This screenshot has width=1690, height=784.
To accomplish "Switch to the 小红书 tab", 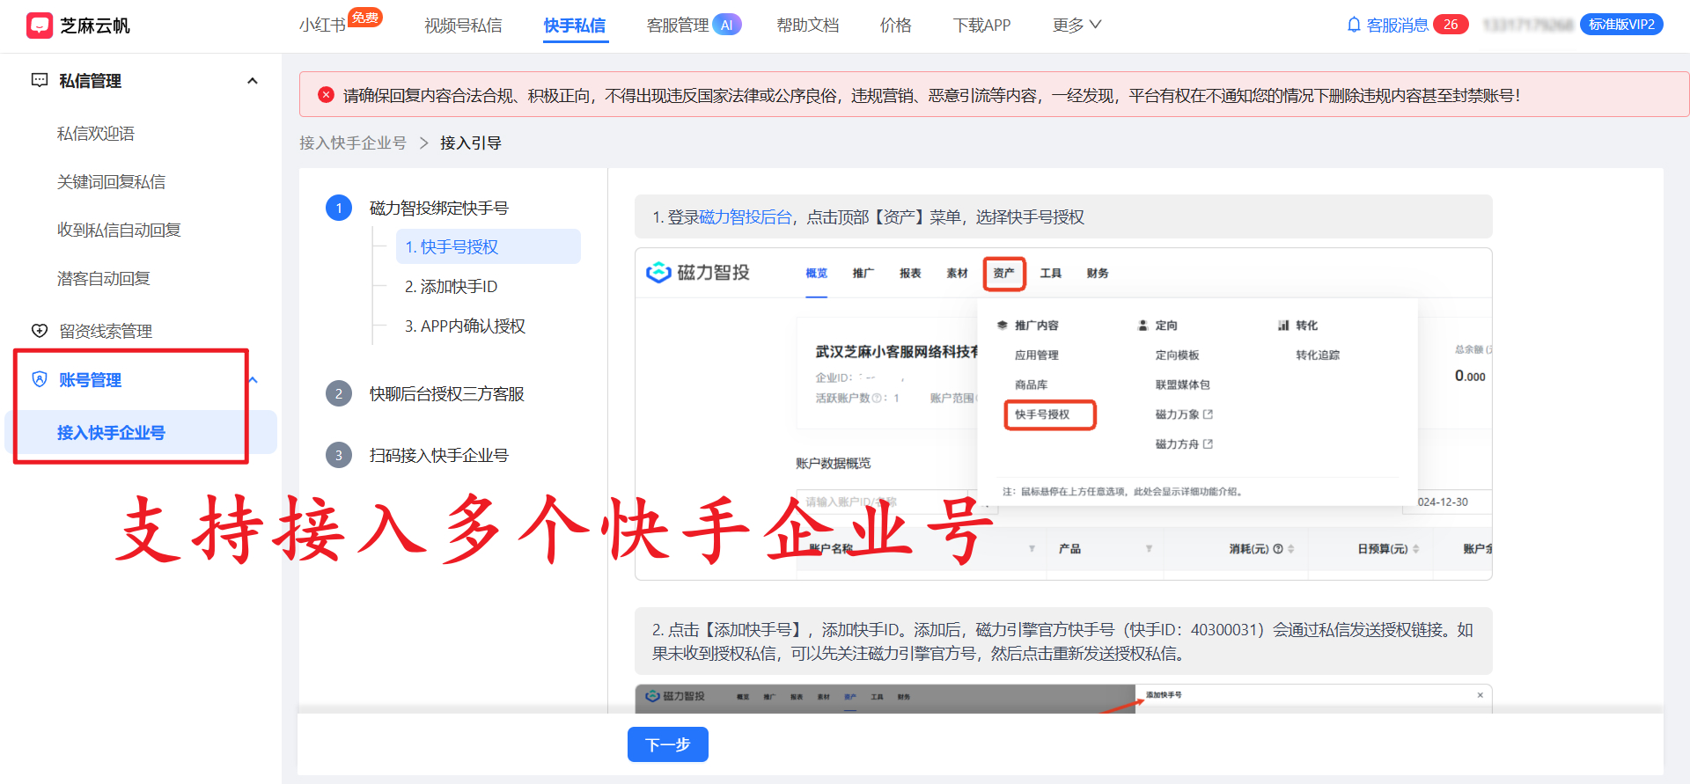I will click(322, 26).
